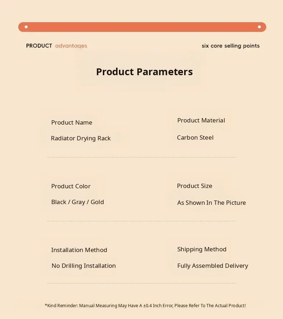Click the left white dot on orange bar
Screen dimensions: 283x319
[26, 27]
